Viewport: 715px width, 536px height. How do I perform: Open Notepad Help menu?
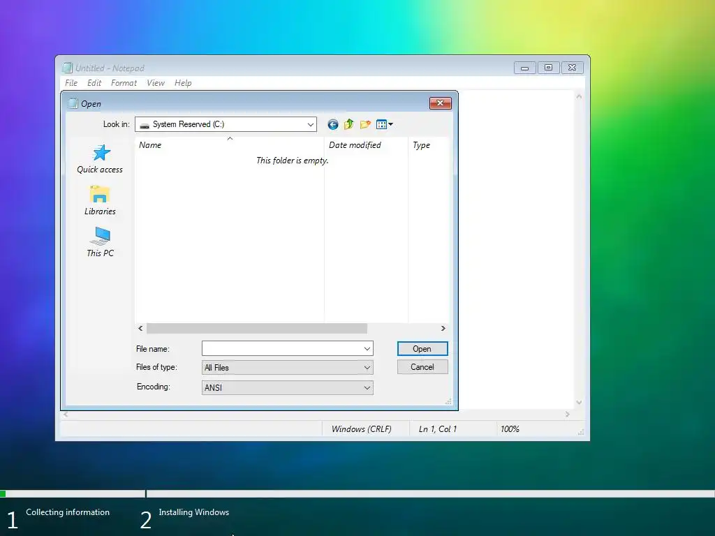coord(183,83)
